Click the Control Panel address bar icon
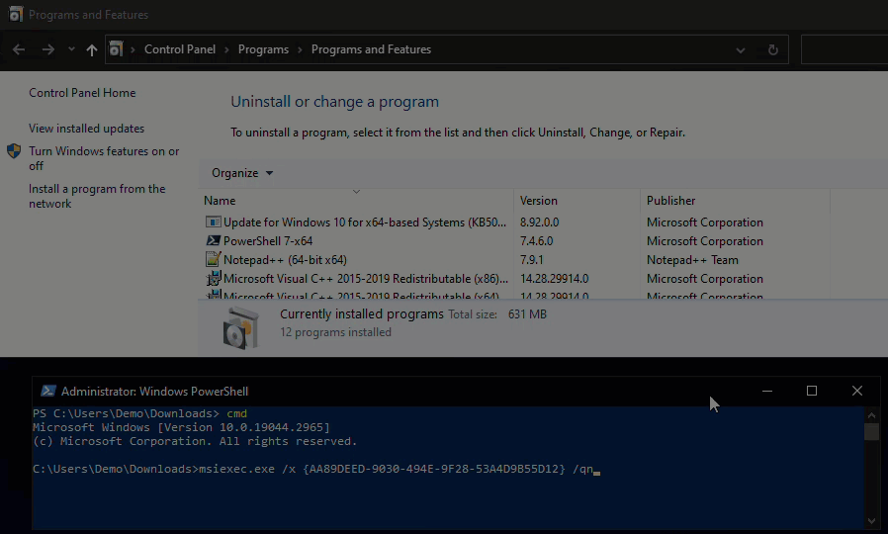This screenshot has width=888, height=534. pos(116,49)
